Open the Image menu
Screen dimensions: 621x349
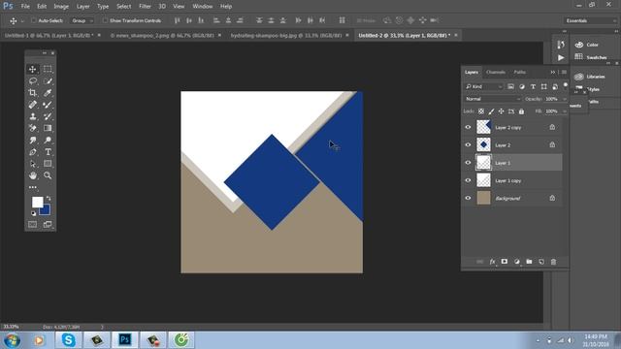point(61,7)
